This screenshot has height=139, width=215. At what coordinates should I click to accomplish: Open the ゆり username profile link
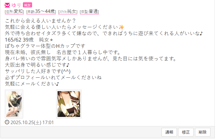click(16, 5)
